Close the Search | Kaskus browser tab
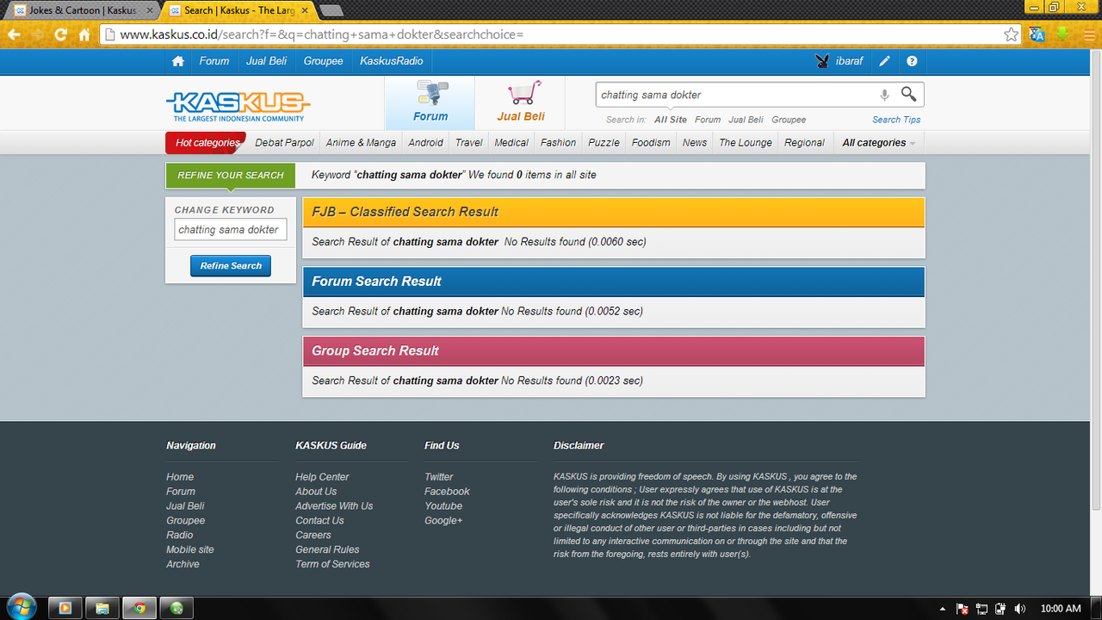The image size is (1102, 620). (x=305, y=10)
